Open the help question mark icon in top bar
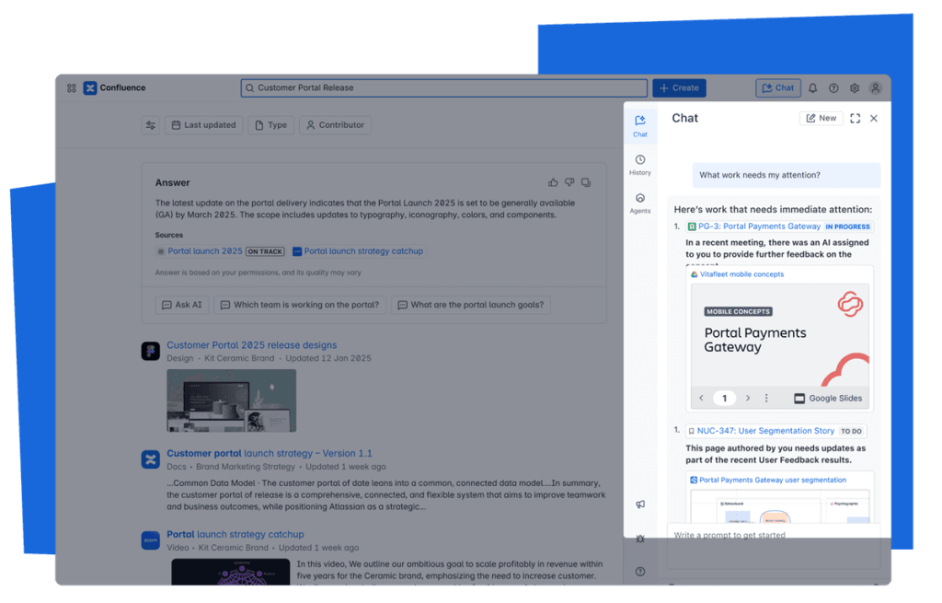The width and height of the screenshot is (942, 603). (833, 88)
